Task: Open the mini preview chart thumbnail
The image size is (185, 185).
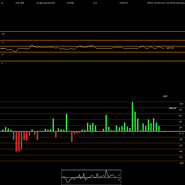Action: 91,177
